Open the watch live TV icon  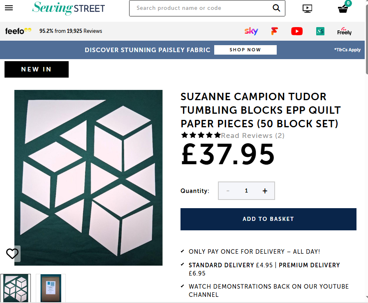pyautogui.click(x=307, y=8)
